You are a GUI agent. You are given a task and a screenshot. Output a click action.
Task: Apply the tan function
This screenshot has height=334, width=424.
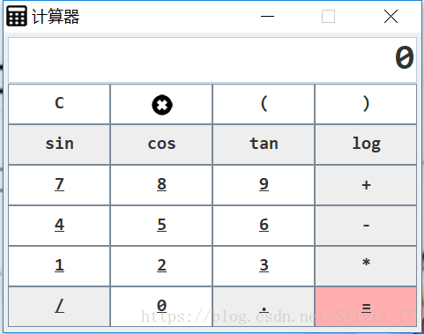(264, 145)
